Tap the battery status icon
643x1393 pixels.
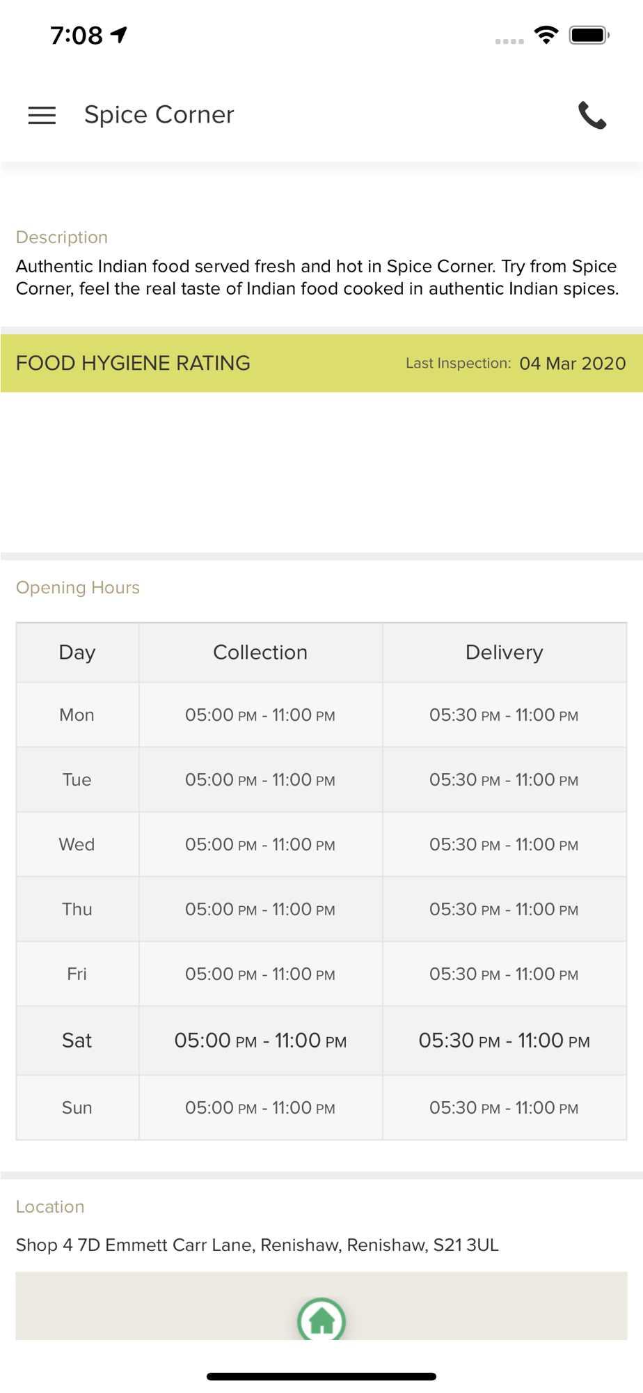589,35
